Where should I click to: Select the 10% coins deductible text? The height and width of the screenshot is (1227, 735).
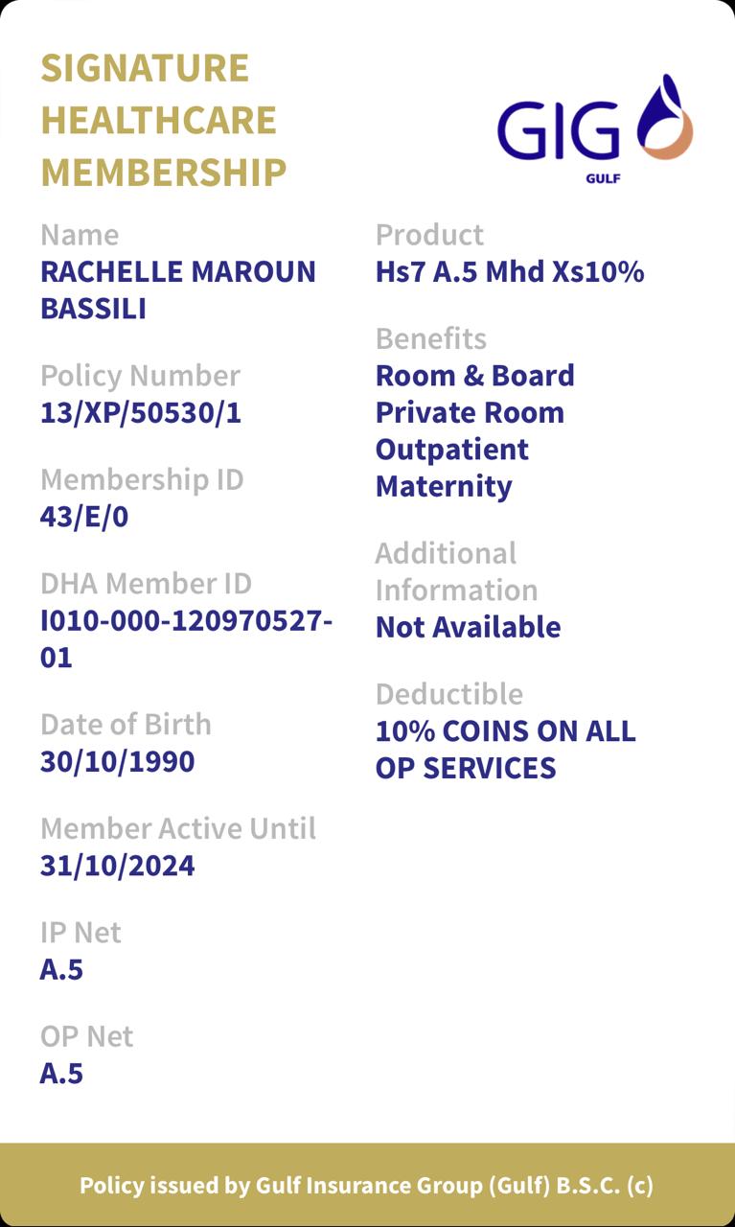coord(505,750)
